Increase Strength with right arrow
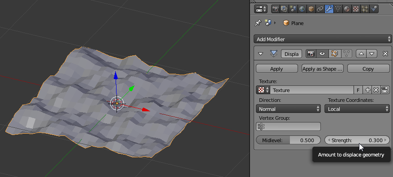 click(385, 140)
